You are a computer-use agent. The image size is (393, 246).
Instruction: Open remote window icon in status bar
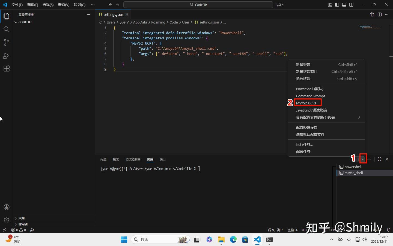(4, 230)
